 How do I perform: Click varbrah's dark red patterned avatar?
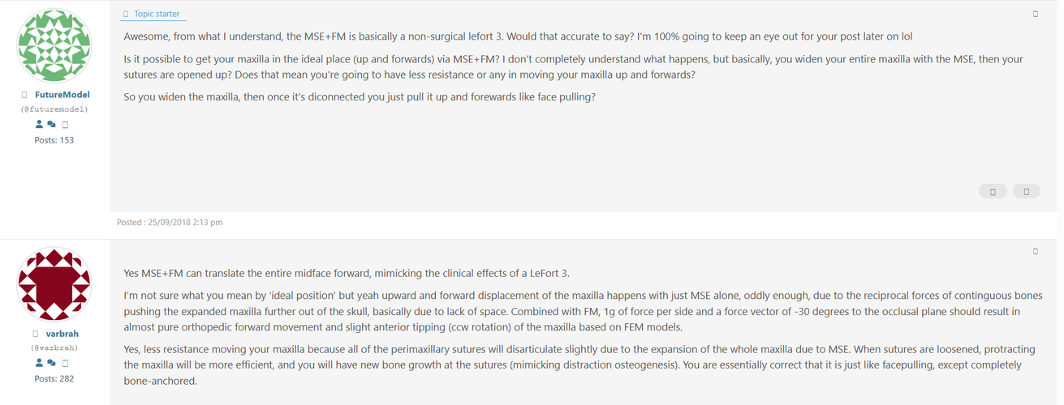54,285
